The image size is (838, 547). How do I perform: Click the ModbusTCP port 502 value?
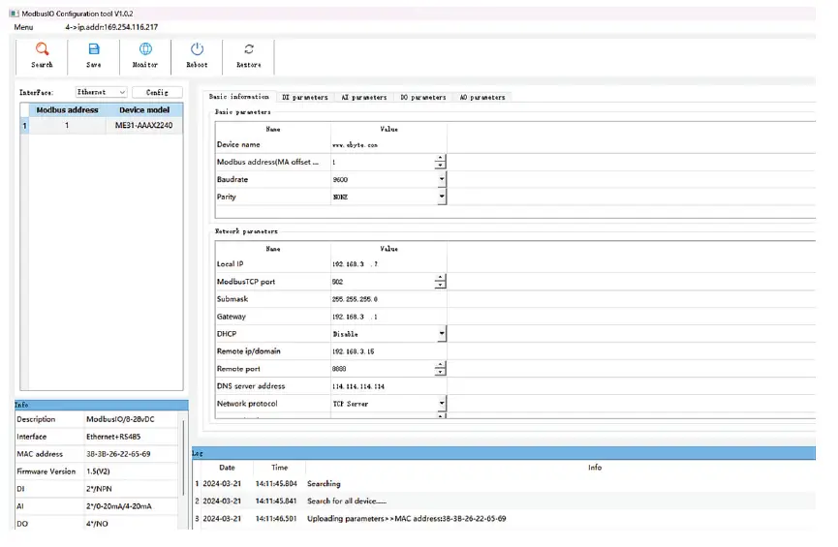337,282
